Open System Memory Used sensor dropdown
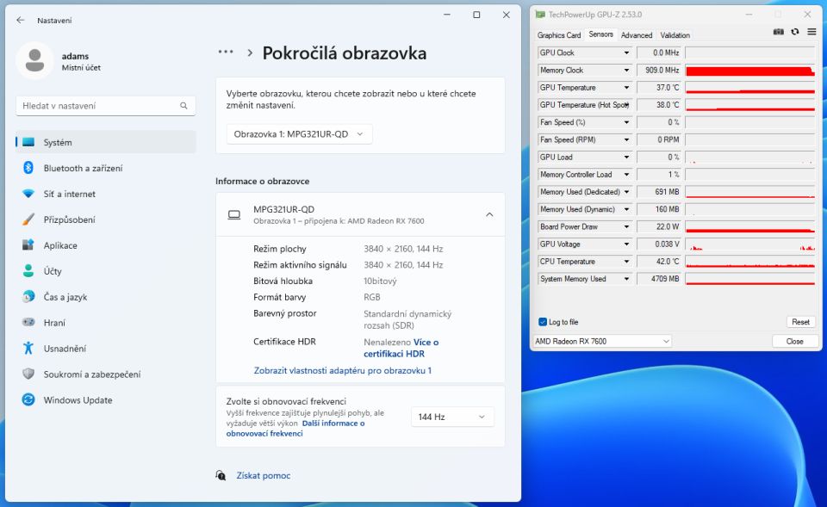Screen dimensions: 827x507 click(626, 279)
